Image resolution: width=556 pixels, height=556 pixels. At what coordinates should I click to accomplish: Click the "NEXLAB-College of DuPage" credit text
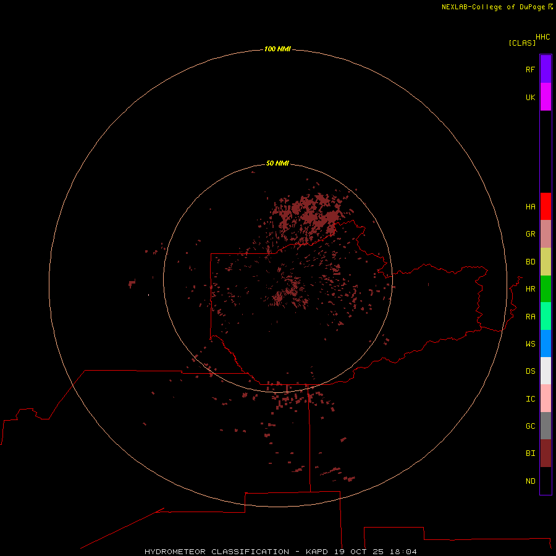point(493,7)
